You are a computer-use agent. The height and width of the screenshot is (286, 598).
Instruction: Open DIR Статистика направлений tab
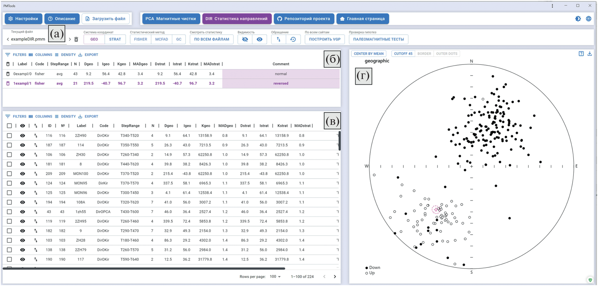[x=237, y=19]
